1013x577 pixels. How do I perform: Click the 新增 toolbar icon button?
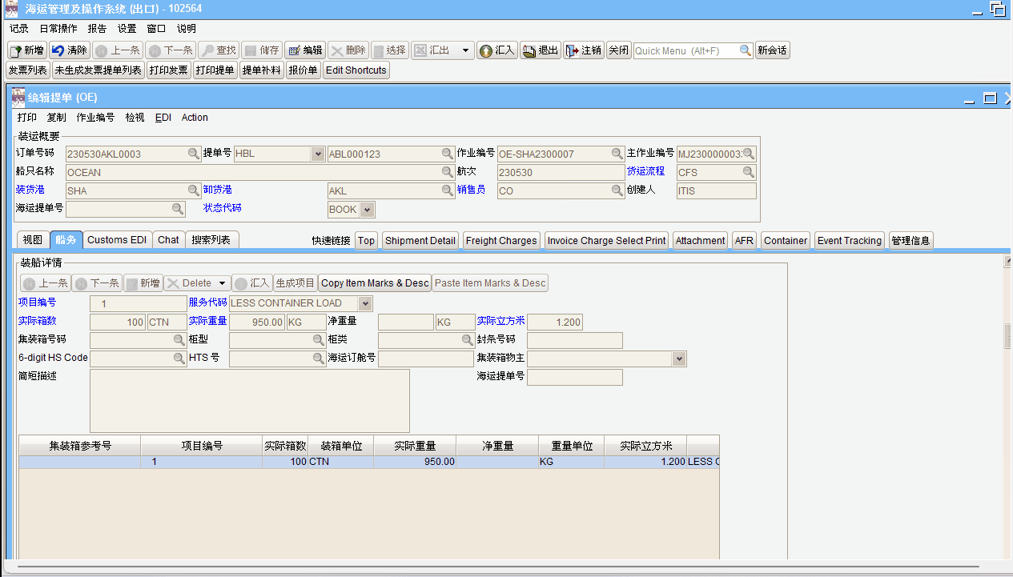pos(27,50)
